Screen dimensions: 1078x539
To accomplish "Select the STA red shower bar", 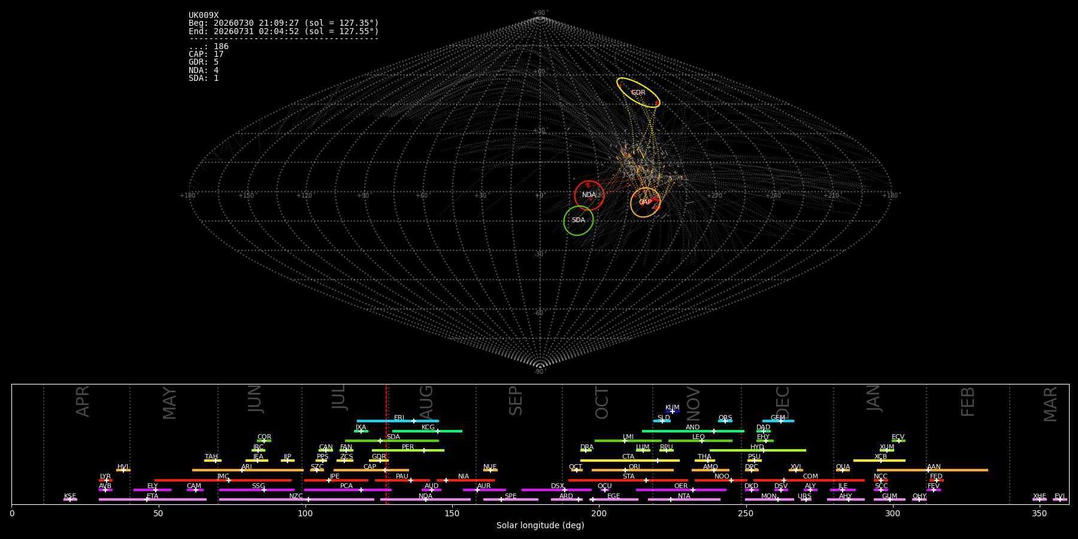I will (628, 480).
